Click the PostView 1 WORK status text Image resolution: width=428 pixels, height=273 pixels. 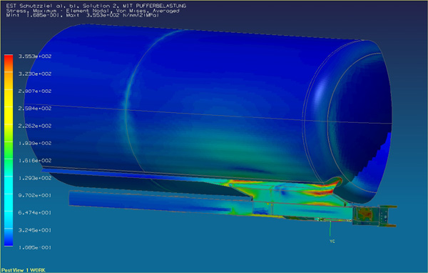pyautogui.click(x=24, y=270)
